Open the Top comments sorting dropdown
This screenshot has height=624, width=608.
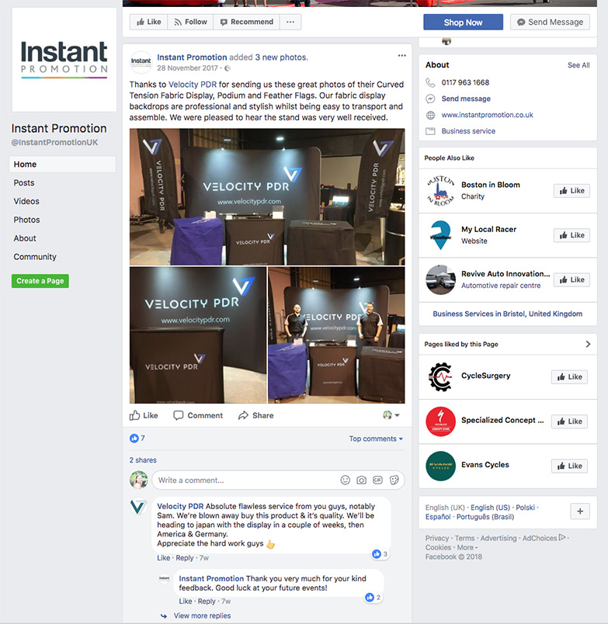pyautogui.click(x=376, y=439)
